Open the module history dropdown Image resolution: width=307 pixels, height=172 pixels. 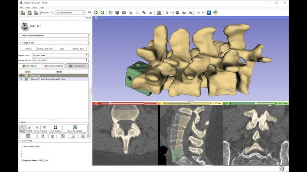coord(90,12)
